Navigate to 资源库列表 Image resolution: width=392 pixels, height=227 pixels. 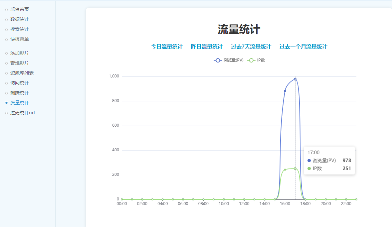pyautogui.click(x=22, y=73)
